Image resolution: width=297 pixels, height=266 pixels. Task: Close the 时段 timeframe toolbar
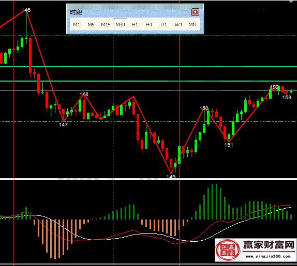195,12
